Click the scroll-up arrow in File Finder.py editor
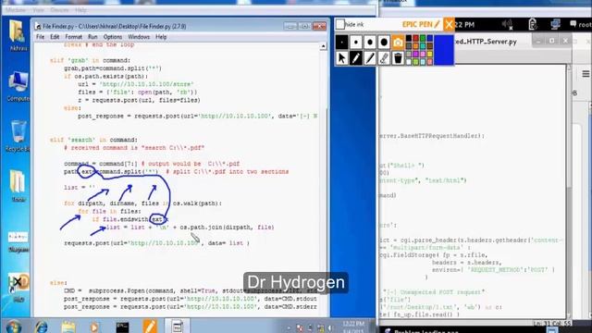592x333 pixels. pos(323,46)
